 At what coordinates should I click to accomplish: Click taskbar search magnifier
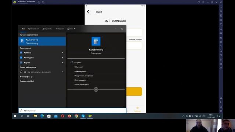tap(22, 116)
